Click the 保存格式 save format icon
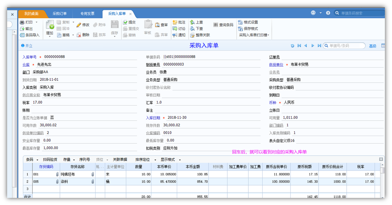 coord(240,29)
